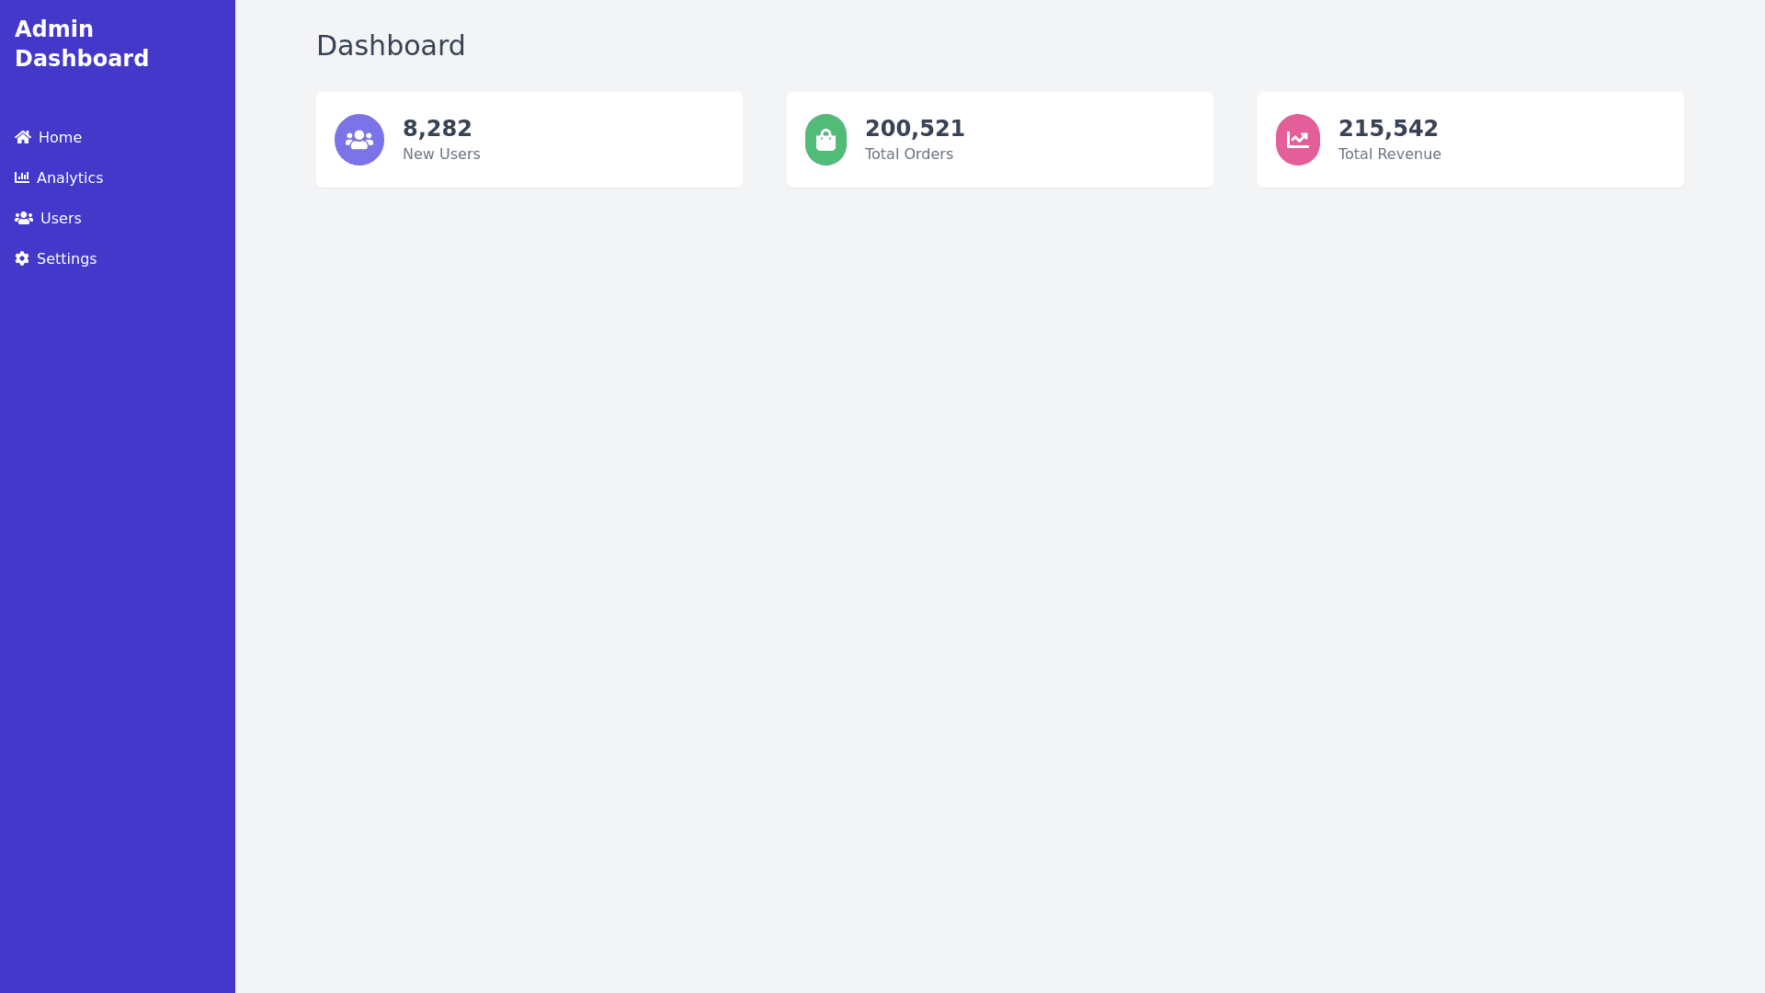Click the Total Orders caption text
The width and height of the screenshot is (1765, 993).
pyautogui.click(x=908, y=154)
